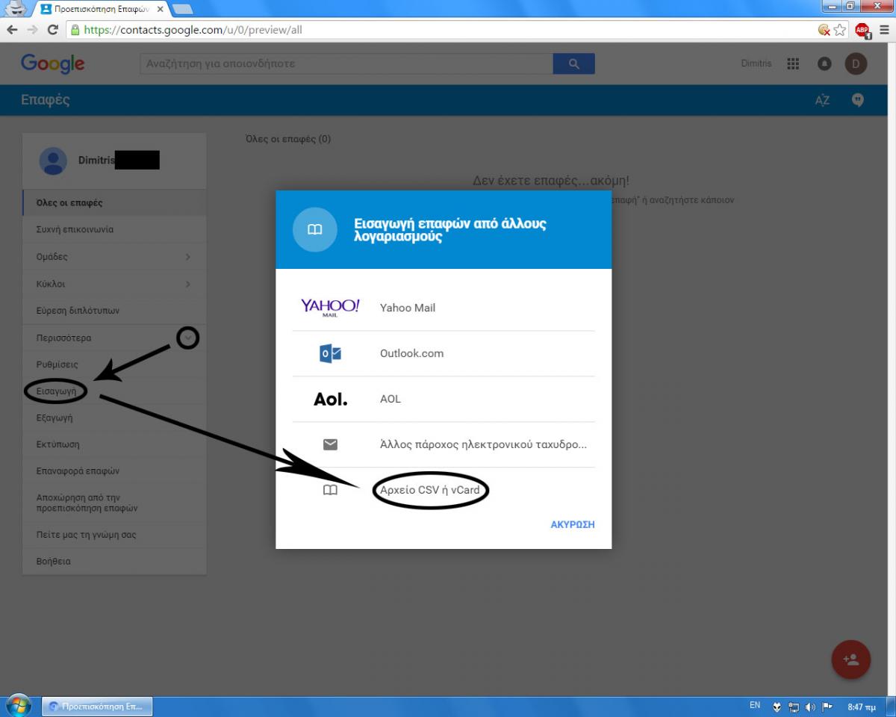Reload the contacts page
Viewport: 896px width, 717px height.
52,30
